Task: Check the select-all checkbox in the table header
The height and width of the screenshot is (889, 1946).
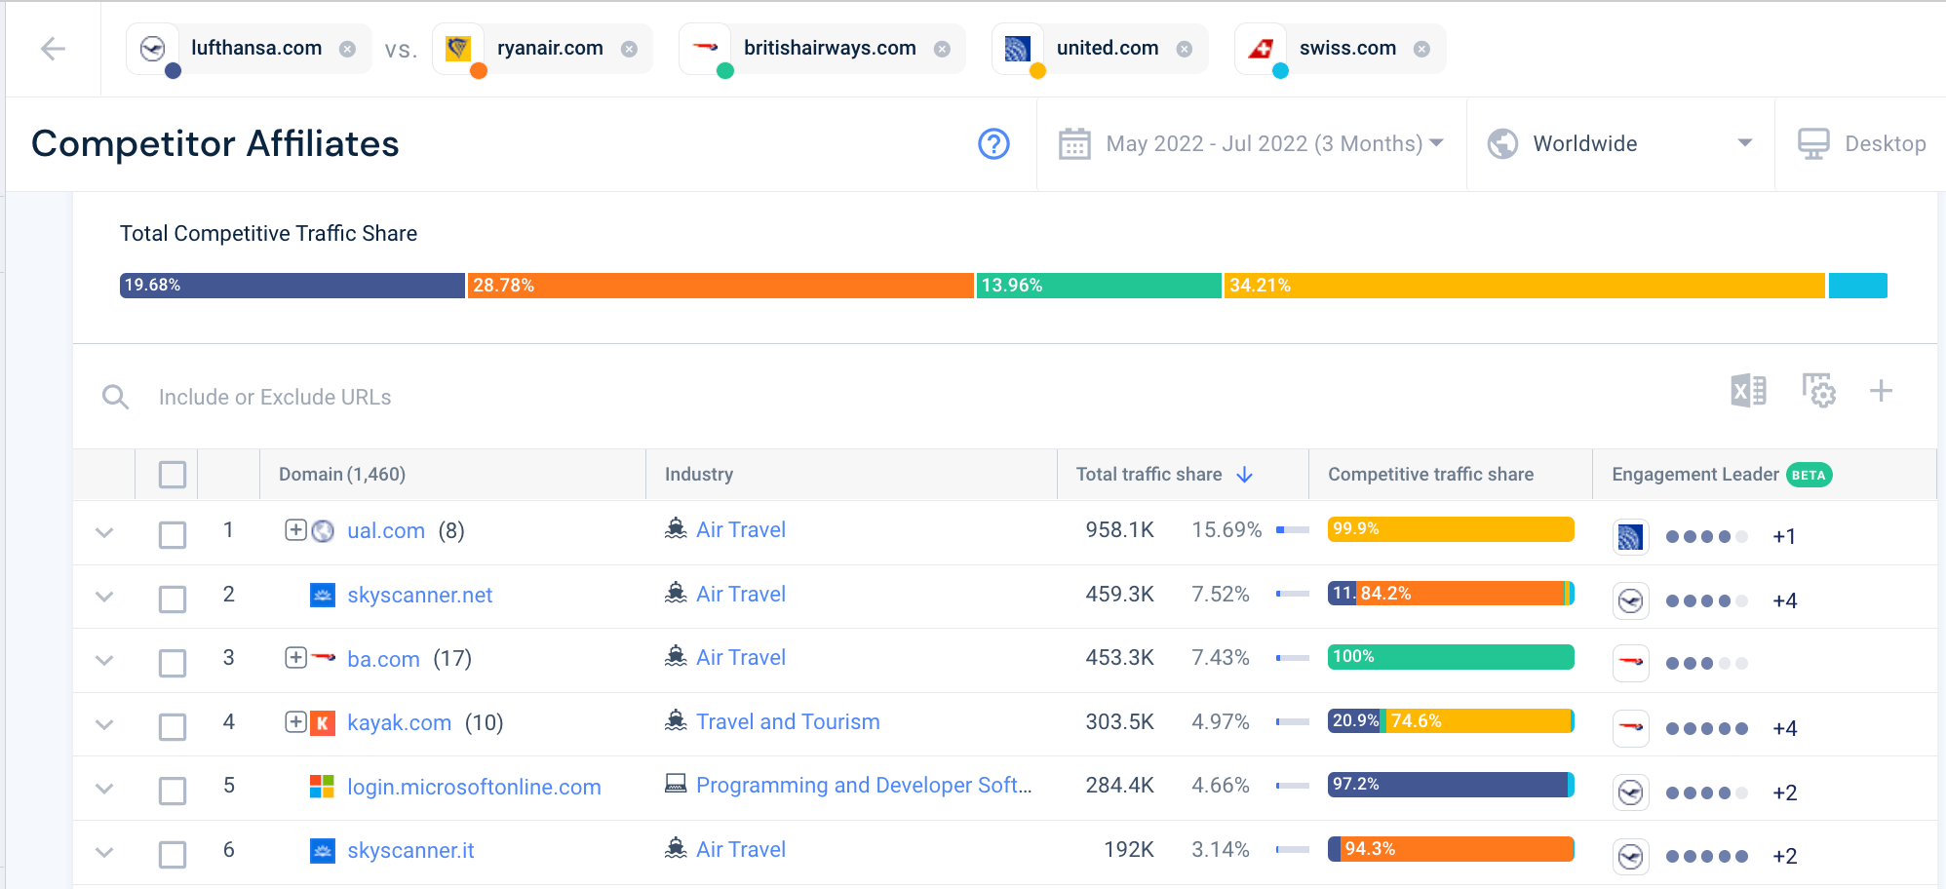Action: coord(173,474)
